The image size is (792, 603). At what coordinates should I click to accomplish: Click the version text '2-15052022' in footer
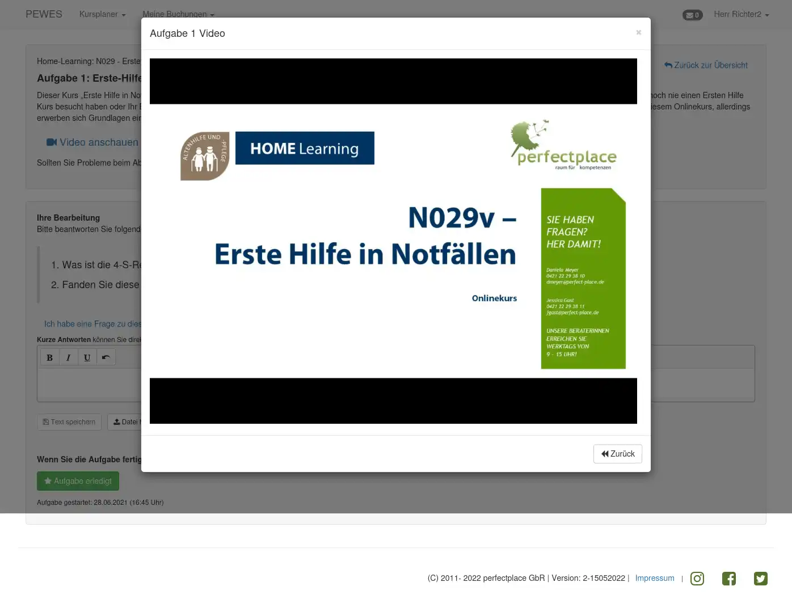(x=604, y=578)
